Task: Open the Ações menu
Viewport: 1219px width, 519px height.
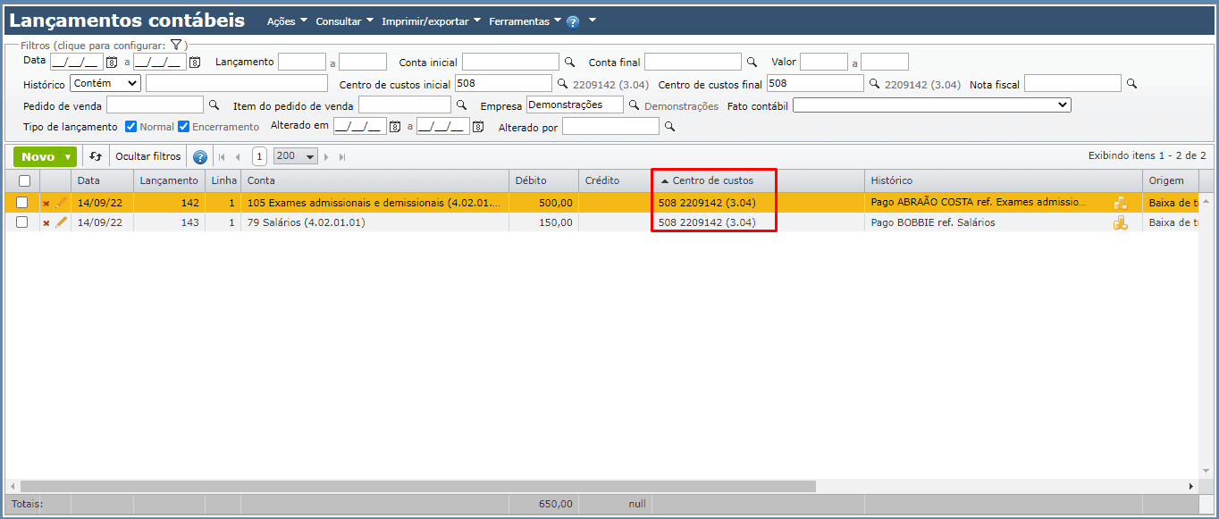Action: [287, 21]
